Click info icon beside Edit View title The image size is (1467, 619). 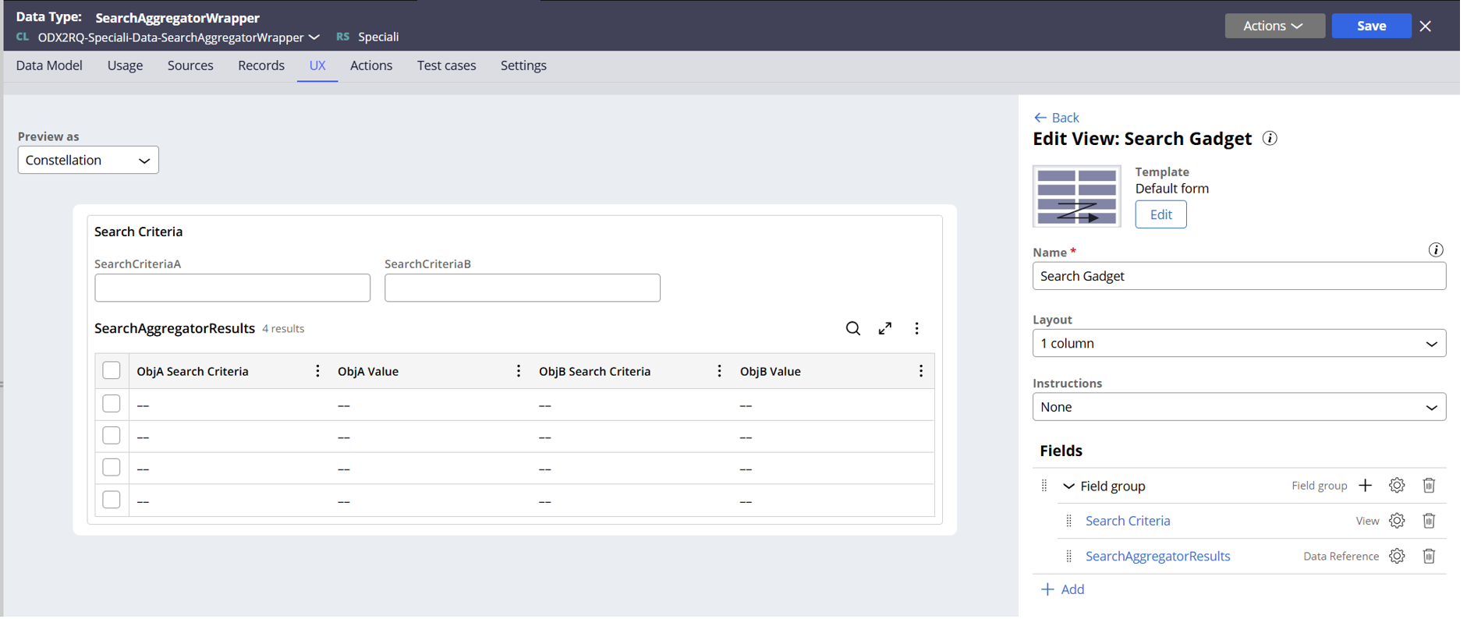pos(1270,139)
